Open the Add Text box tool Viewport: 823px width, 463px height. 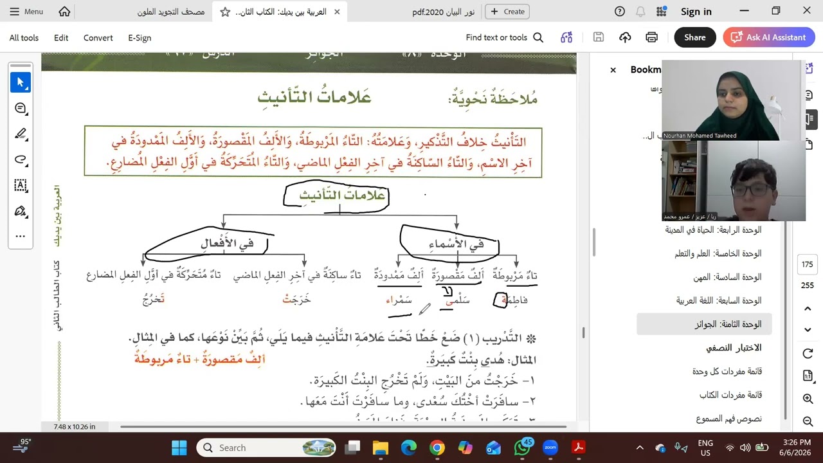[20, 185]
